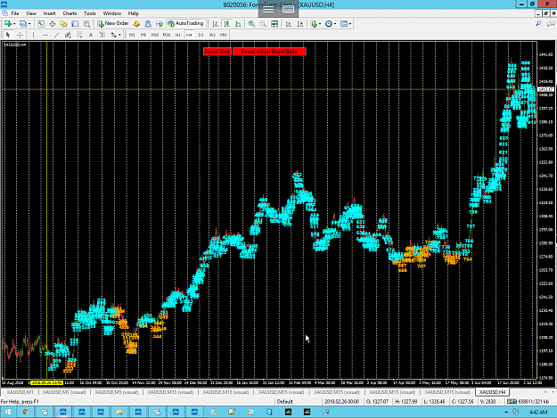The width and height of the screenshot is (557, 418).
Task: Click the yellow highlighted date label on time axis
Action: coord(47,383)
